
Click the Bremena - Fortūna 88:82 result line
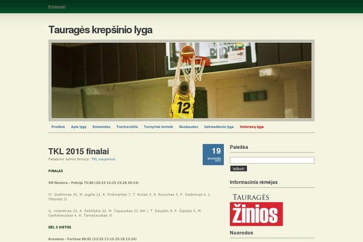click(93, 239)
